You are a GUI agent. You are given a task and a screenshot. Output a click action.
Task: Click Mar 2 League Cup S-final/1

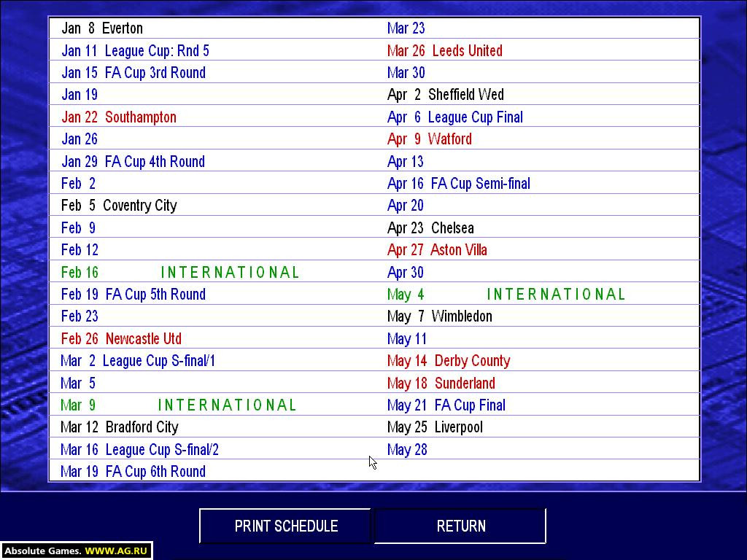coord(138,361)
